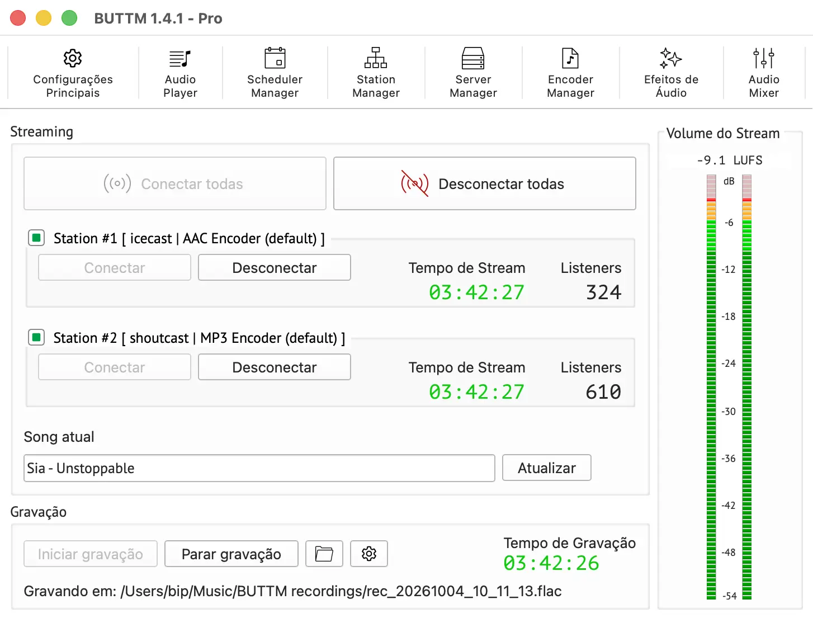The width and height of the screenshot is (813, 623).
Task: Open Station Manager network icon
Action: click(x=376, y=58)
